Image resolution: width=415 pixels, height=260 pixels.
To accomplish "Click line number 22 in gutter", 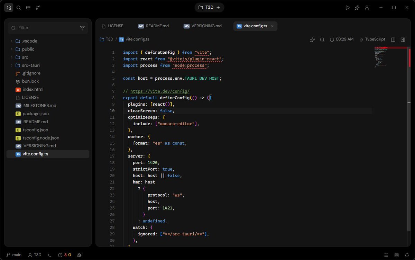I will [x=112, y=188].
